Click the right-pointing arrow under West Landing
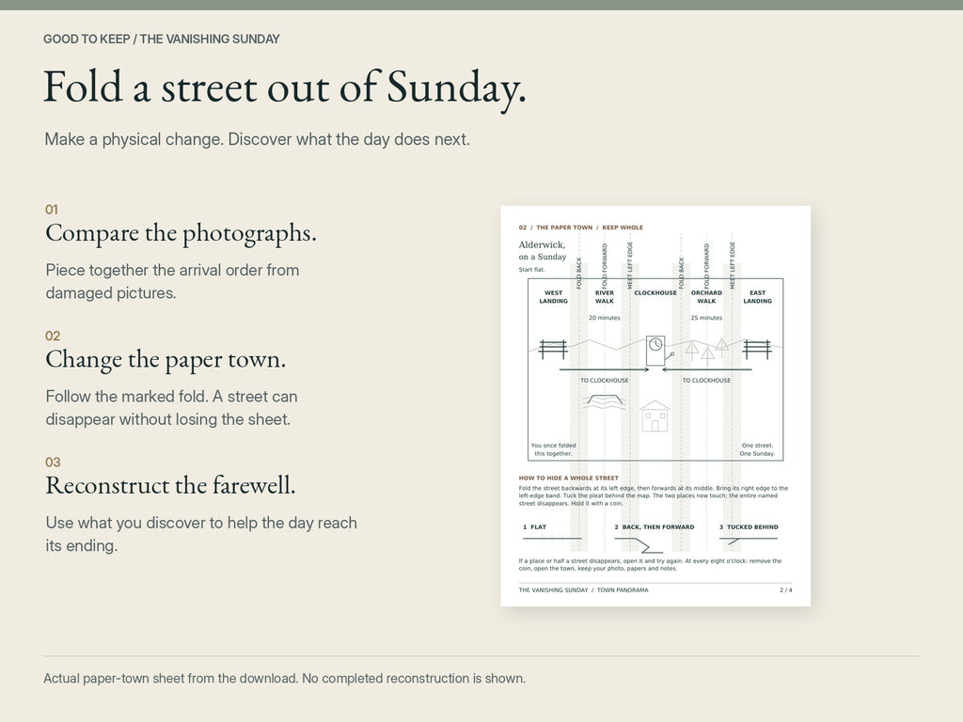The height and width of the screenshot is (722, 963). tap(604, 369)
